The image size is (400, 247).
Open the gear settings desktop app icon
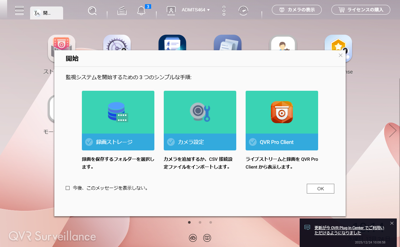(117, 42)
